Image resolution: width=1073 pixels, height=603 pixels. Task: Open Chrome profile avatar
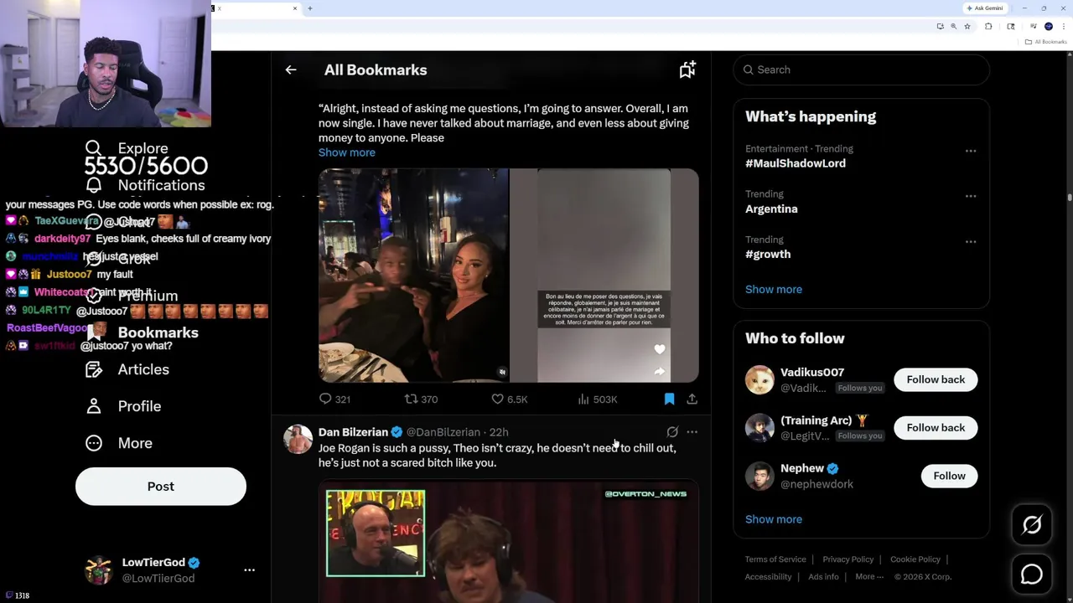coord(1049,26)
